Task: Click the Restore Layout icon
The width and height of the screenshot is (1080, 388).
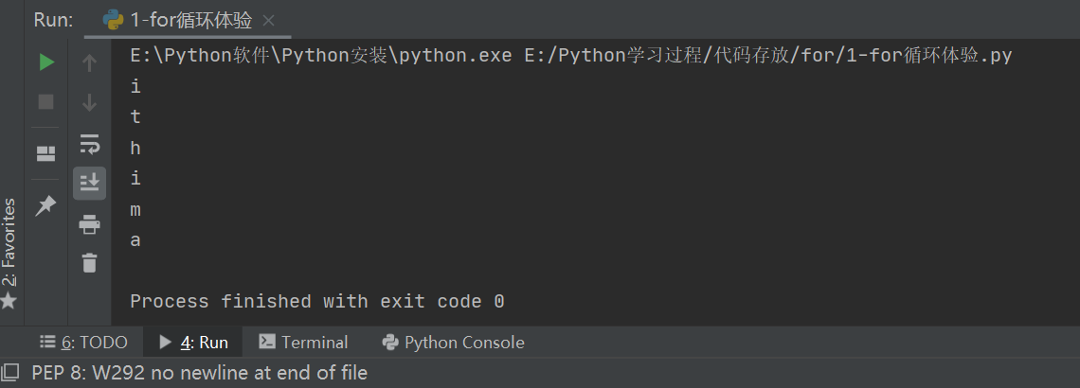Action: coord(45,153)
